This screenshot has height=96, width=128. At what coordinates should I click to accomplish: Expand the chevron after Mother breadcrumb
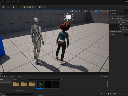coord(23,76)
